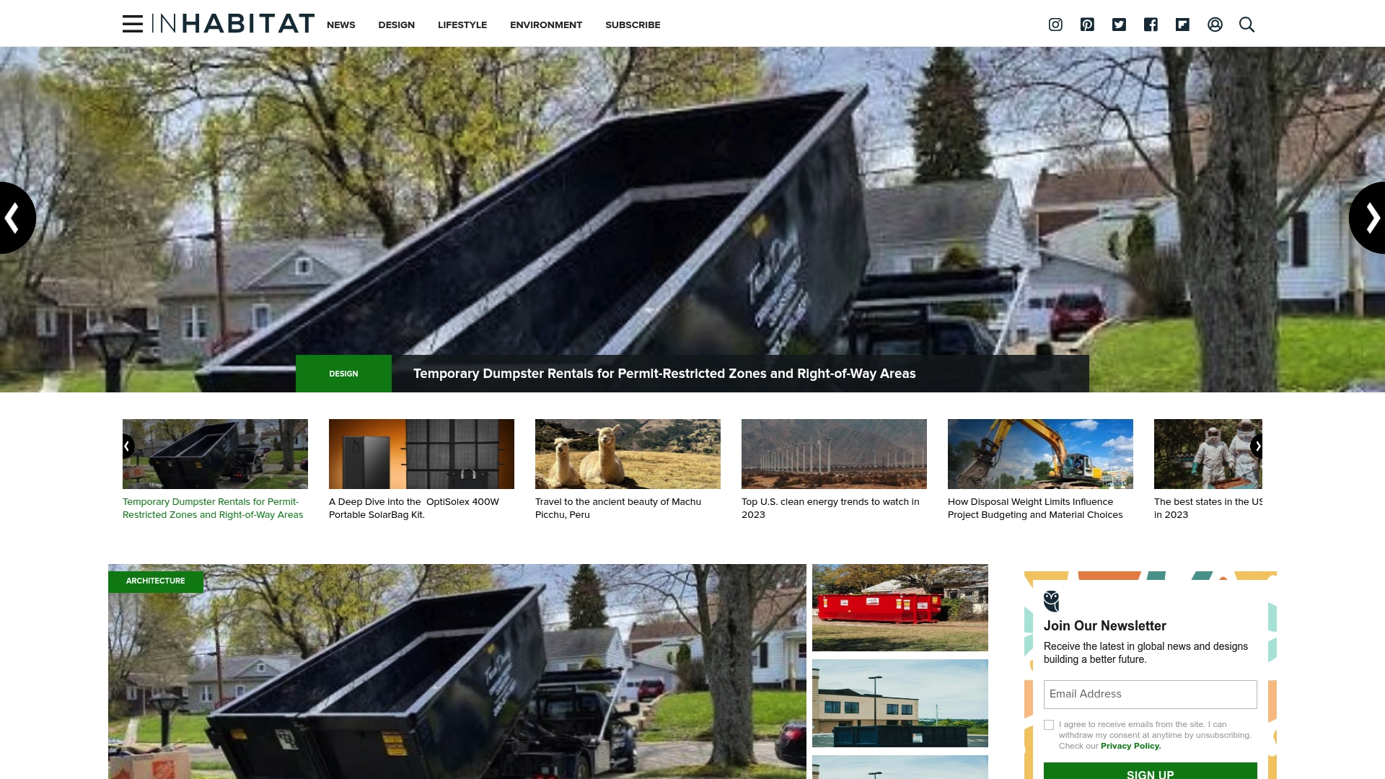Check the email consent checkbox
The width and height of the screenshot is (1385, 779).
coord(1049,725)
